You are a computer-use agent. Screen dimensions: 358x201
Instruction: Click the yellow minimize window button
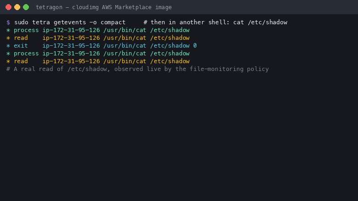[17, 7]
